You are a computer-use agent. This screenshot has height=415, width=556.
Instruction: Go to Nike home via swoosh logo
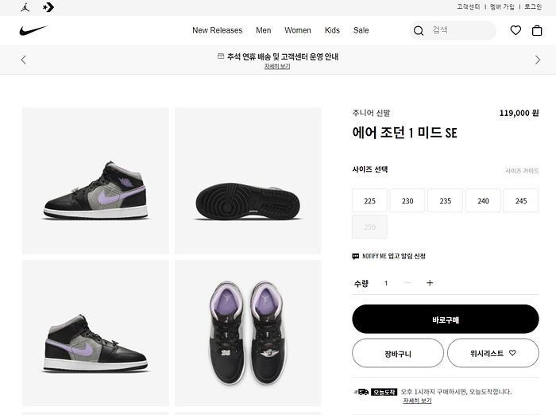point(33,30)
